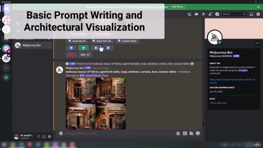Click slash command badge icon in profile

pos(258,43)
